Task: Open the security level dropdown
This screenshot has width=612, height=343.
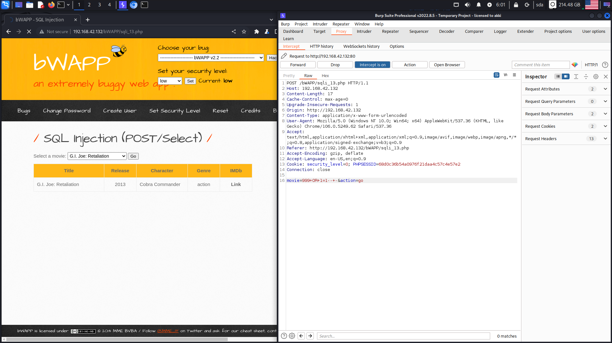Action: click(x=170, y=81)
